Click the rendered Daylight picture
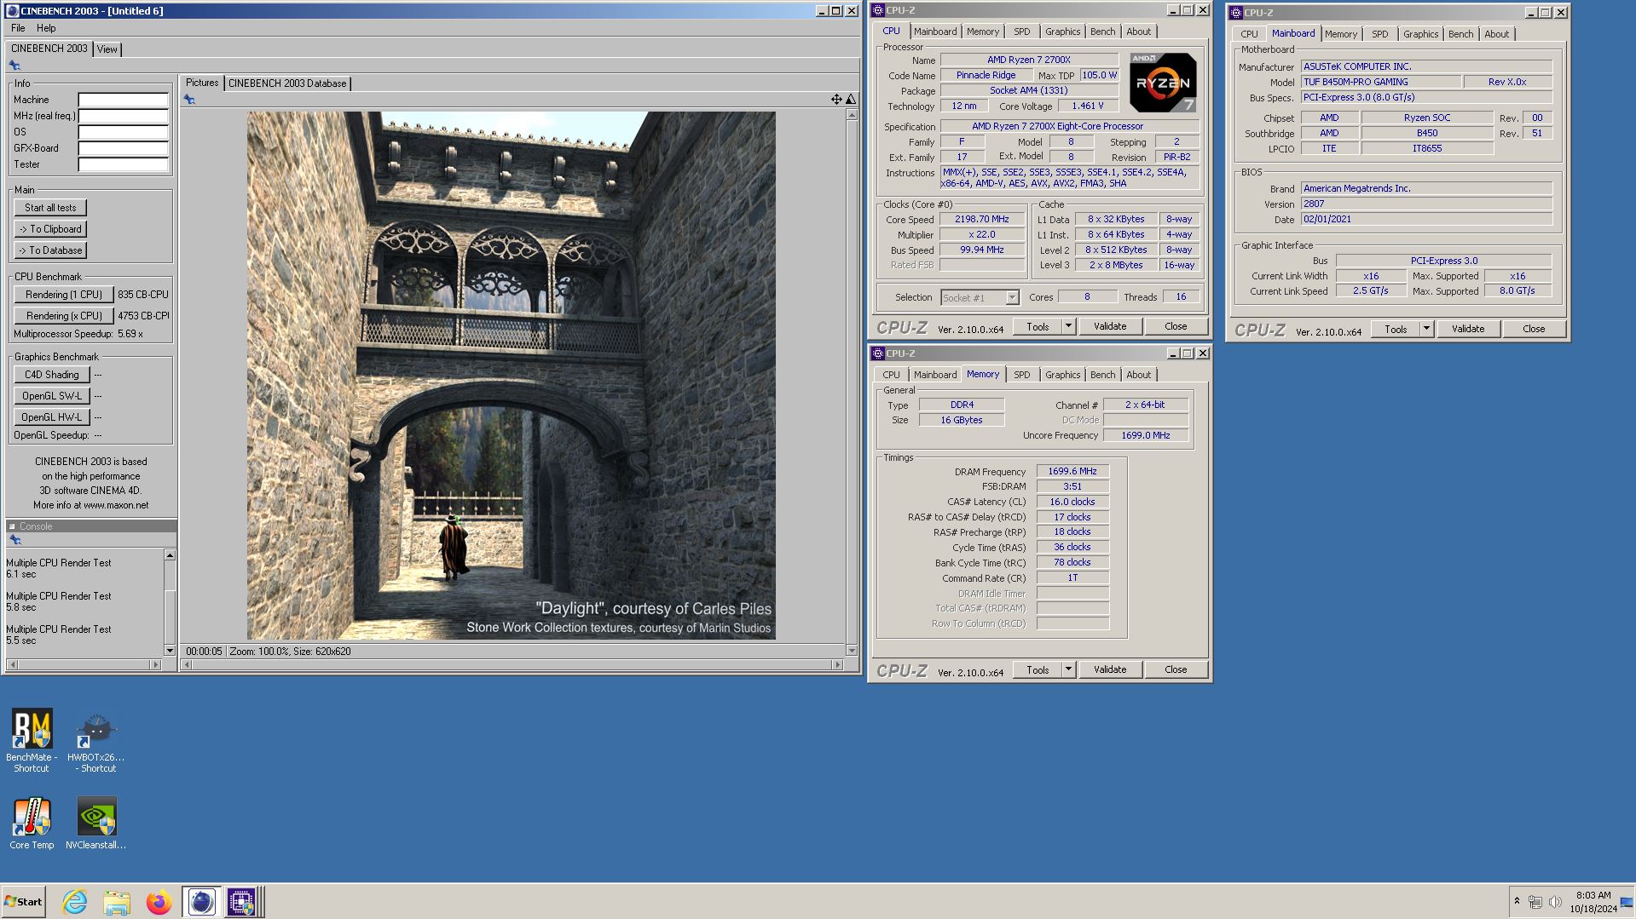 click(x=512, y=376)
